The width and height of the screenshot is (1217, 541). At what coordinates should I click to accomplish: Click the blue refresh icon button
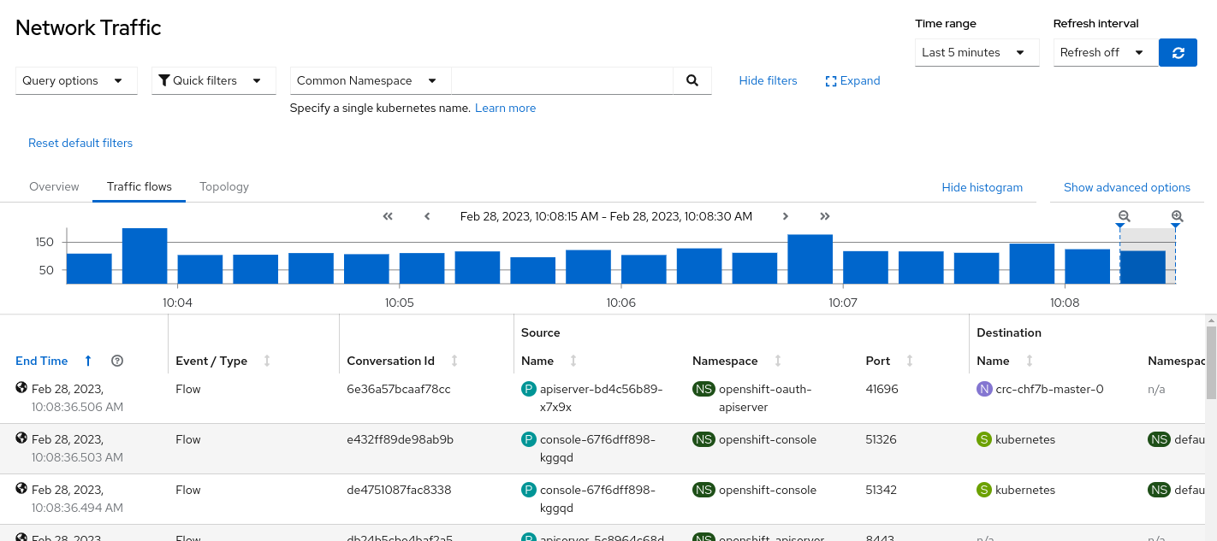(x=1178, y=52)
